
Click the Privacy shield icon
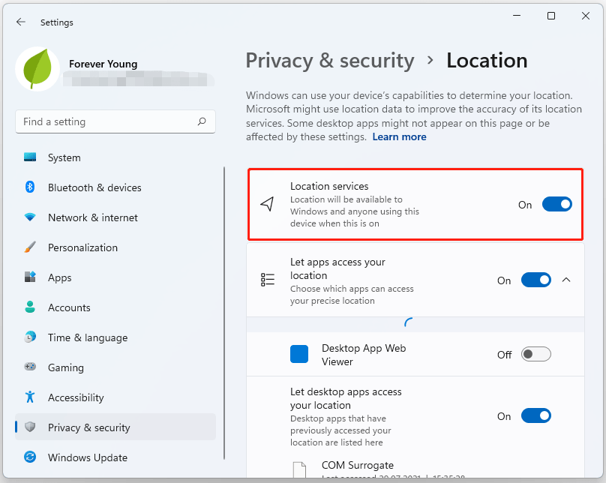30,427
